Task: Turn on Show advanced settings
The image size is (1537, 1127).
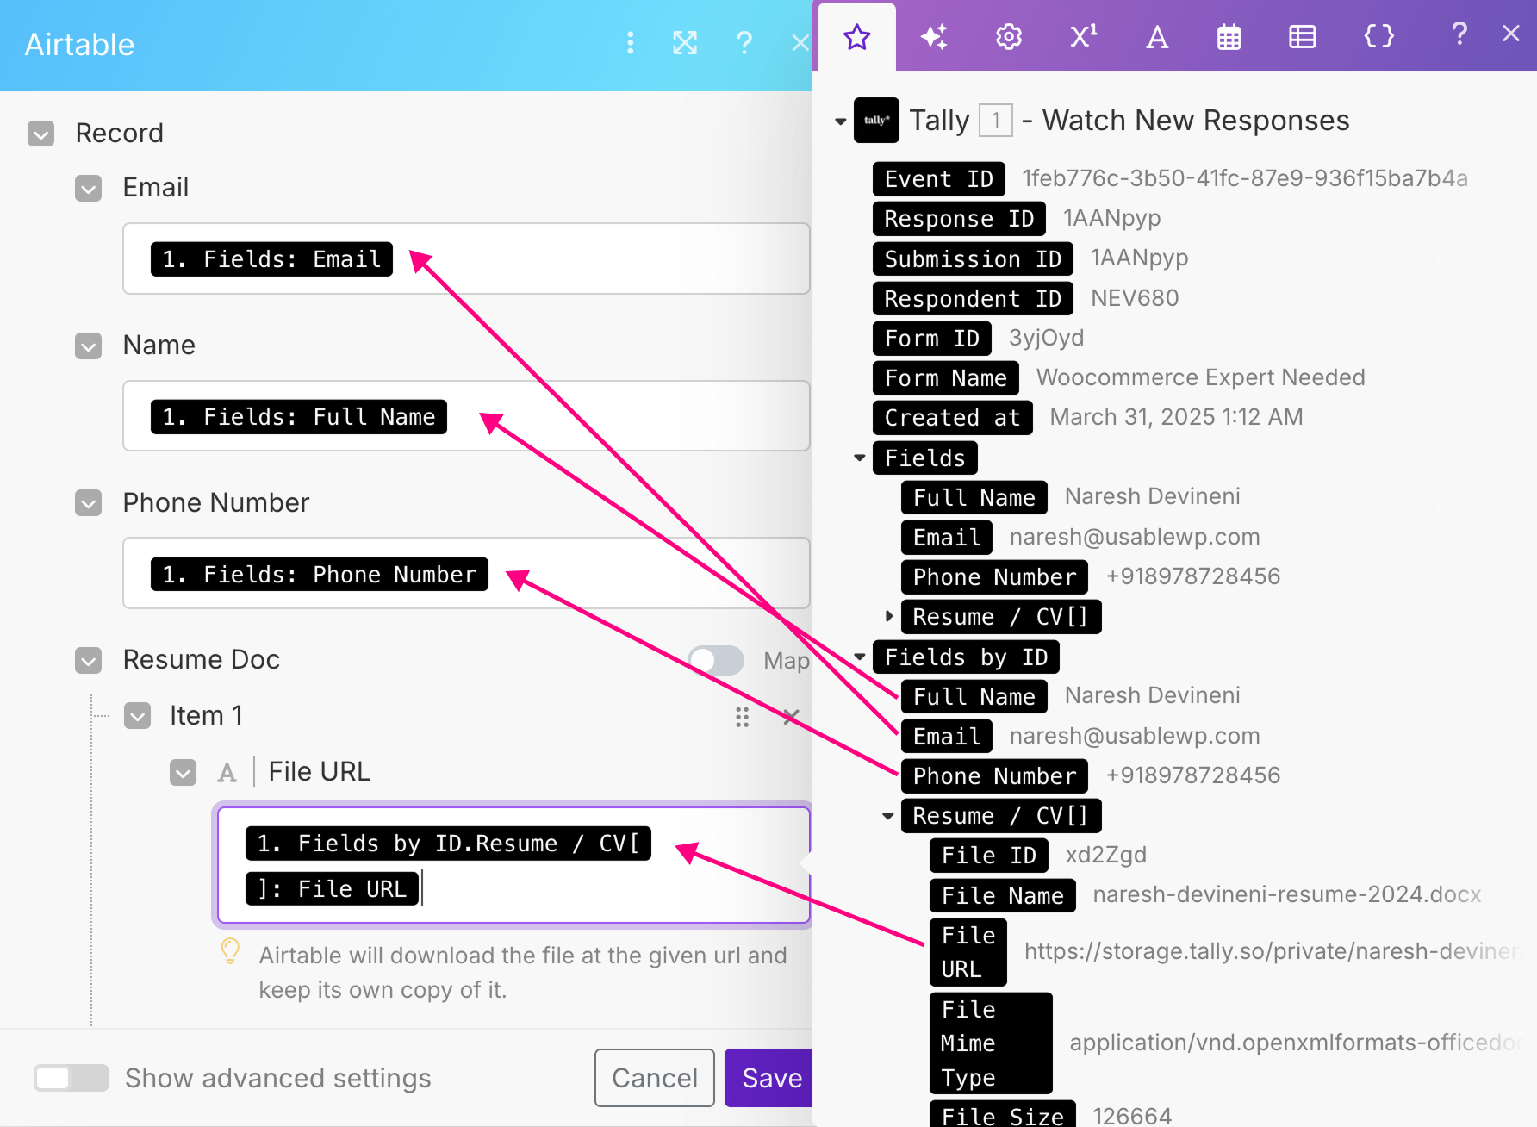Action: 72,1078
